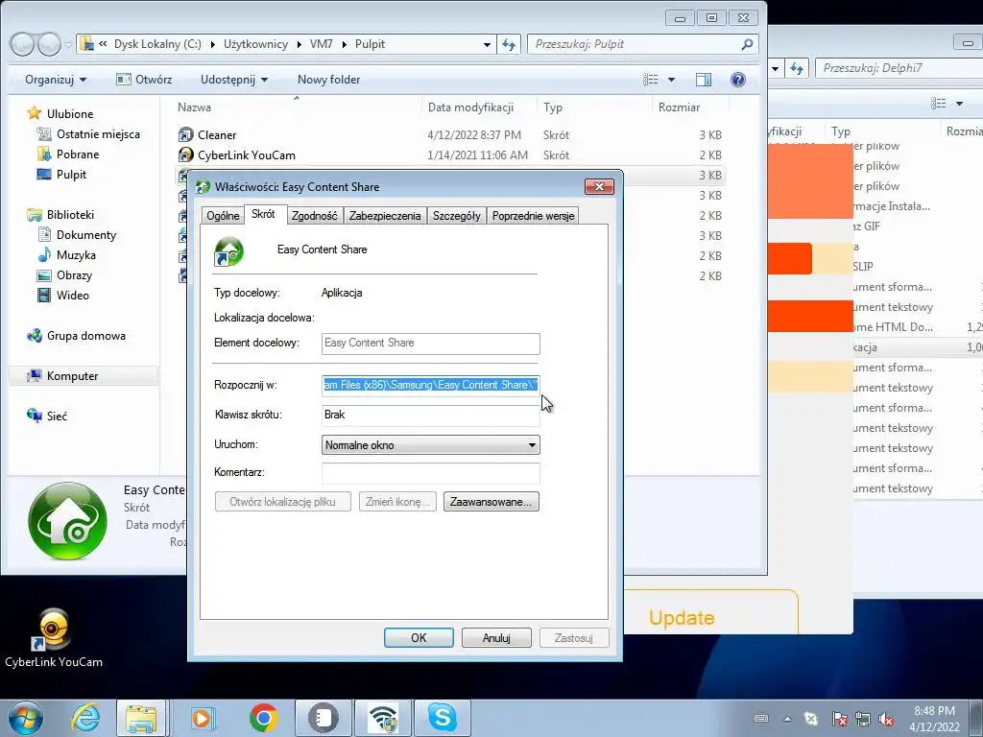Click into the Rozpocznij w field
Viewport: 983px width, 737px height.
pos(430,385)
